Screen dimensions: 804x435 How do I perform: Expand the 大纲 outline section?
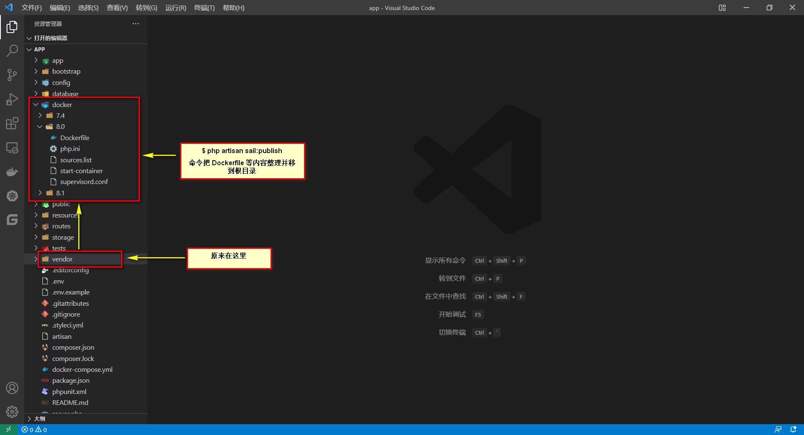point(86,419)
